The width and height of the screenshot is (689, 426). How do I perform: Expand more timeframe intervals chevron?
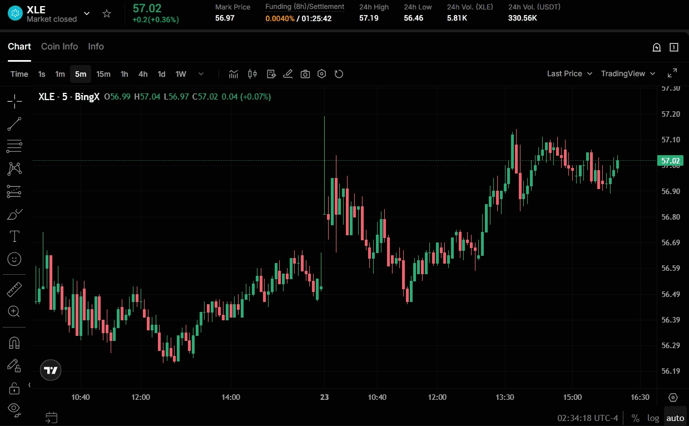201,74
